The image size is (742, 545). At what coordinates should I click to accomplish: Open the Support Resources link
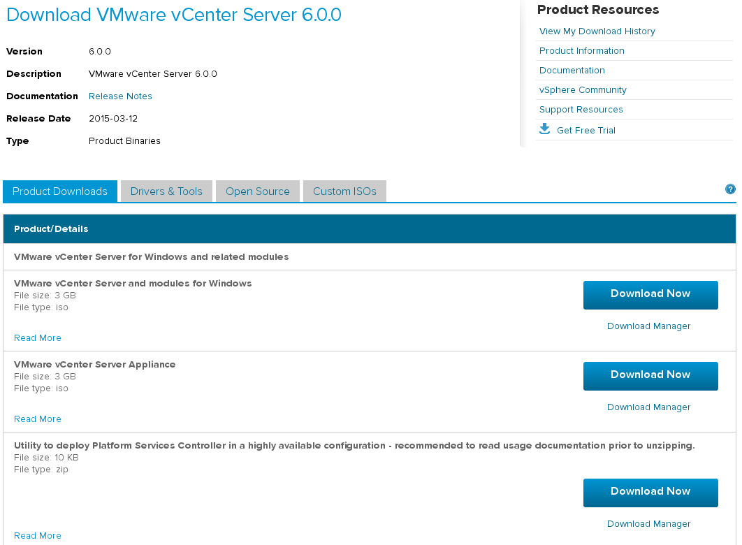coord(581,109)
